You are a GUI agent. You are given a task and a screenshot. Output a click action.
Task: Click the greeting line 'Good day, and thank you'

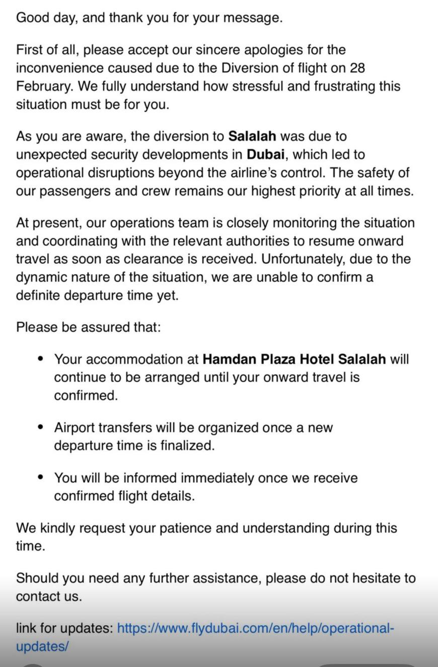(x=149, y=18)
